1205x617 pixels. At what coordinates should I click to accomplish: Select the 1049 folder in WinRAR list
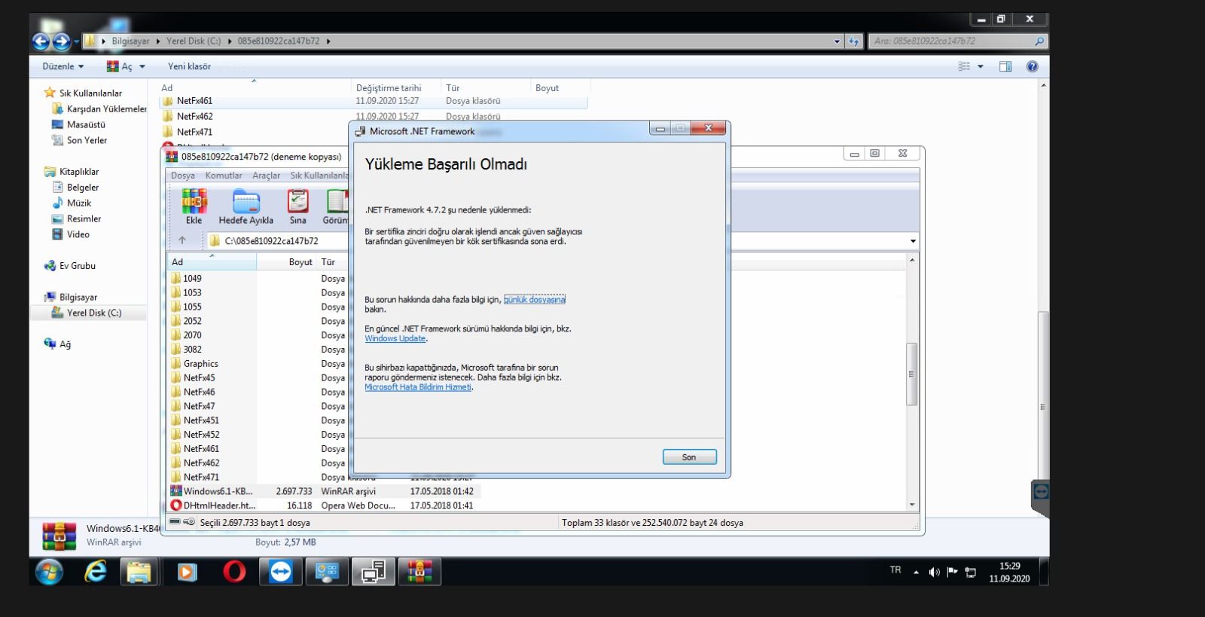tap(192, 279)
